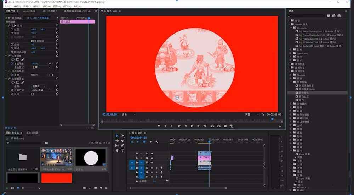Click the Extract button
Viewport: 354px width, 195px height.
(x=219, y=126)
